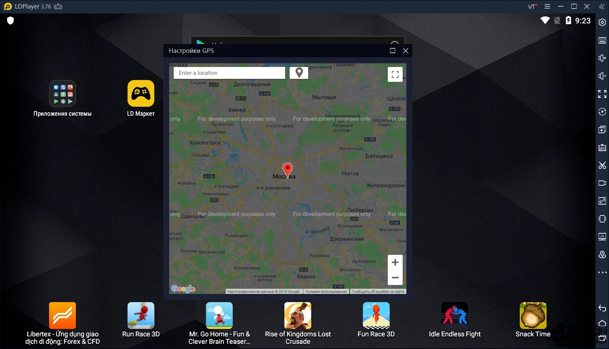This screenshot has width=609, height=349.
Task: Maximize the Настройки GPS dialog
Action: tap(393, 51)
